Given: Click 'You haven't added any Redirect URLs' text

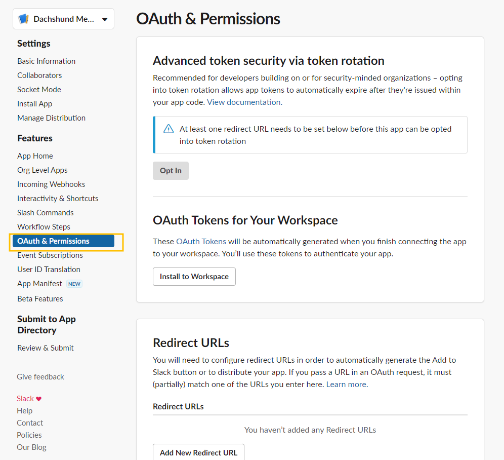Looking at the screenshot, I should click(x=310, y=430).
